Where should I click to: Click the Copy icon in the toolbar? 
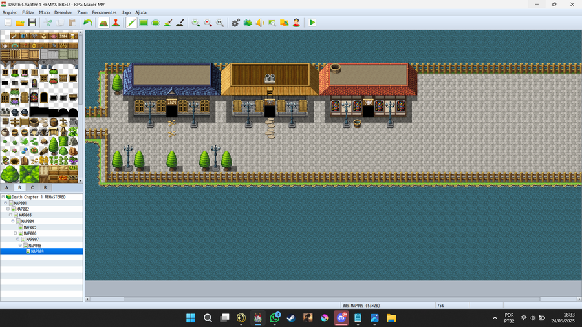point(60,23)
